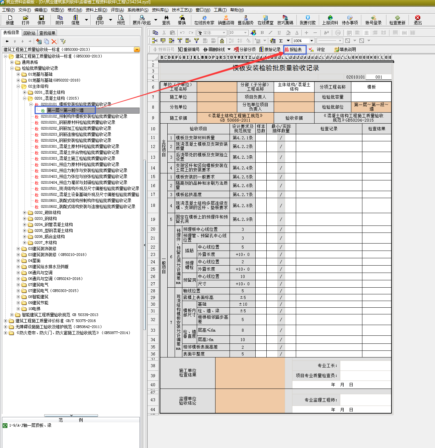This screenshot has height=448, width=435.
Task: Click the add-table icon beside the navigation arrows
Action: click(39, 41)
